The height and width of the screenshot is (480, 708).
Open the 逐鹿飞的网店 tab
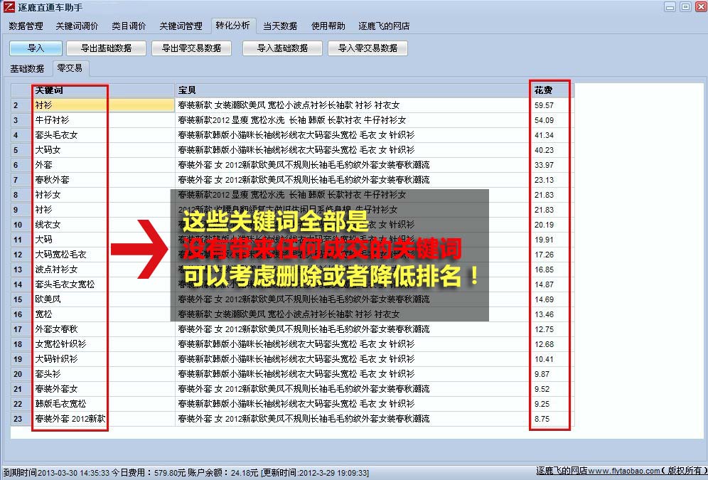384,26
